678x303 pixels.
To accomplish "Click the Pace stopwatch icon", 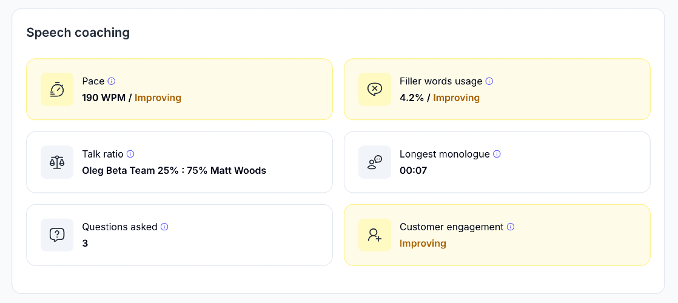I will tap(57, 89).
